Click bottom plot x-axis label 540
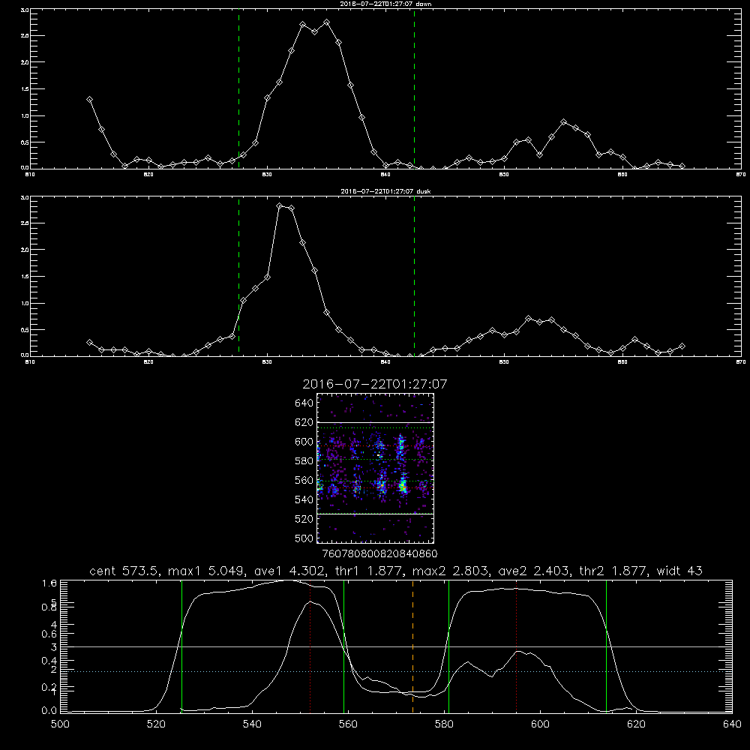Screen dimensions: 750x750 (x=252, y=724)
